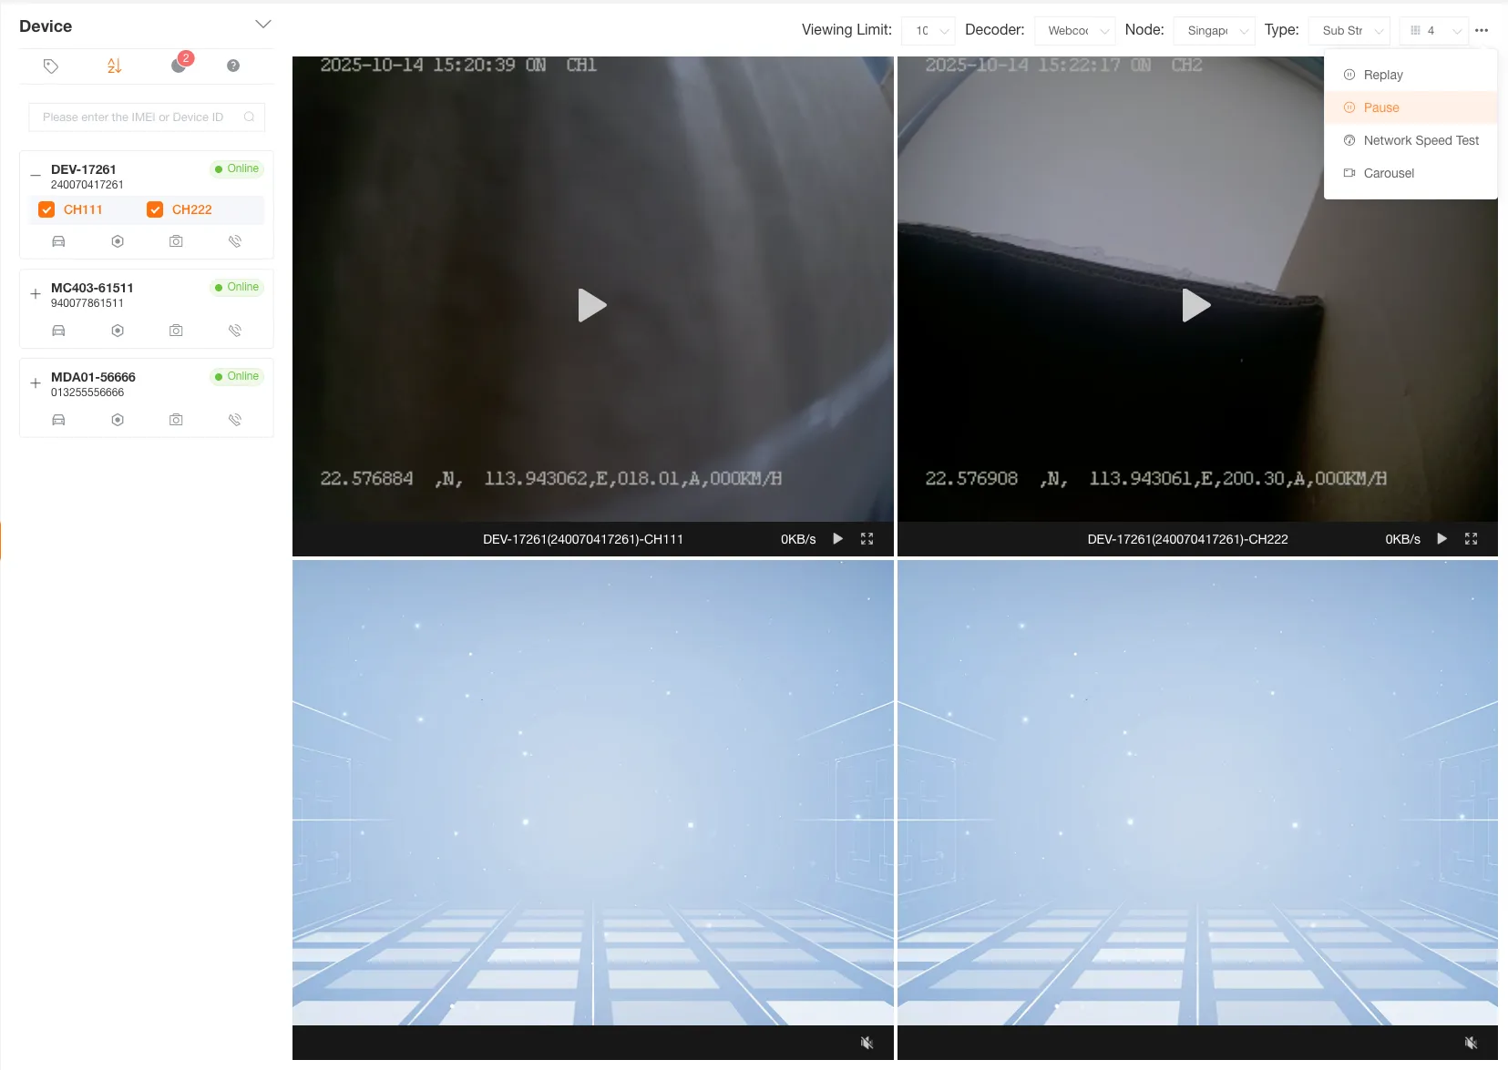The width and height of the screenshot is (1508, 1070).
Task: Take a snapshot of DEV-17261 via camera icon
Action: pos(176,240)
